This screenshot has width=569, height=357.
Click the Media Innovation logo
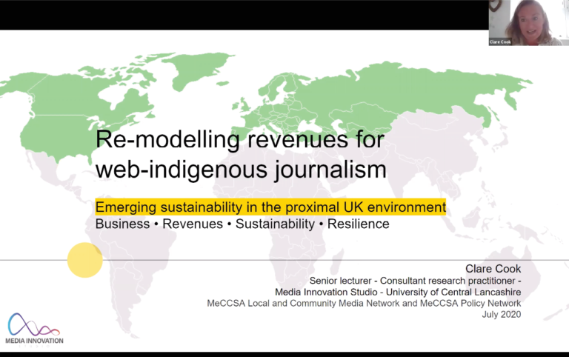coord(35,328)
